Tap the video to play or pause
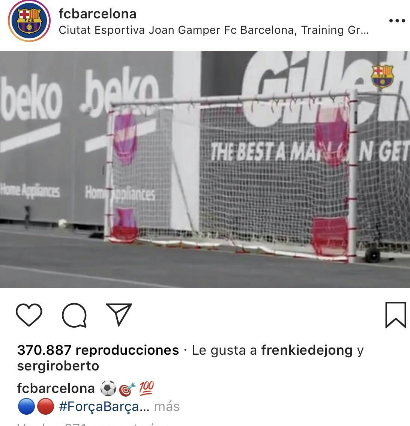410x426 pixels. 205,169
